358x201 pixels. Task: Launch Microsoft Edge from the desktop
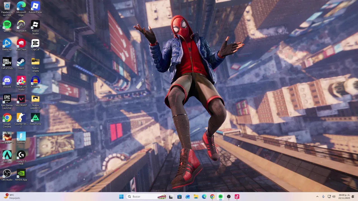pyautogui.click(x=21, y=8)
